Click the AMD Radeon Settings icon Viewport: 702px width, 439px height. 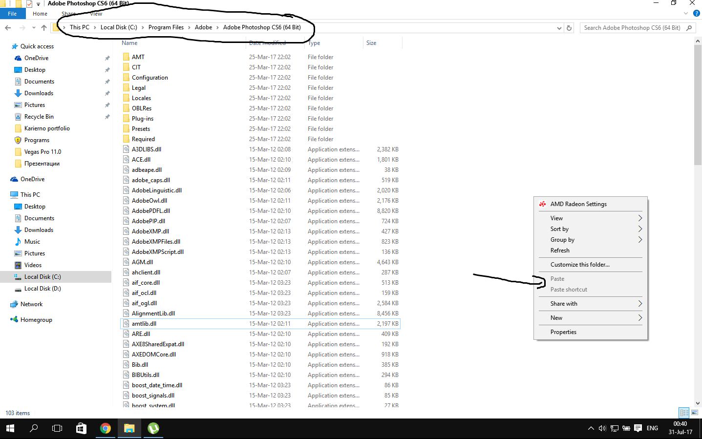(x=542, y=204)
